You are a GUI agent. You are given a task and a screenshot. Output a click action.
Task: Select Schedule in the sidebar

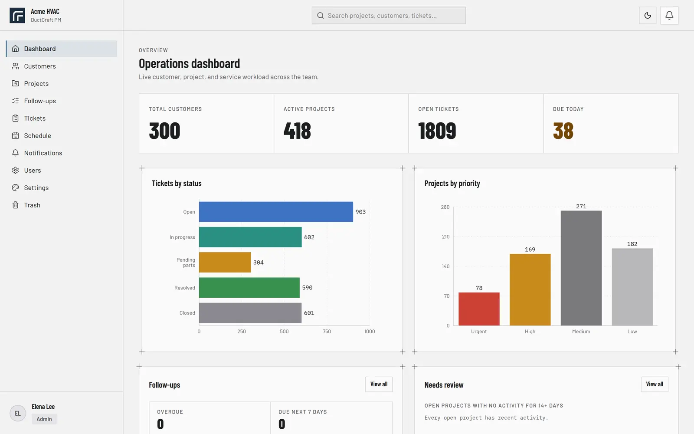click(62, 135)
